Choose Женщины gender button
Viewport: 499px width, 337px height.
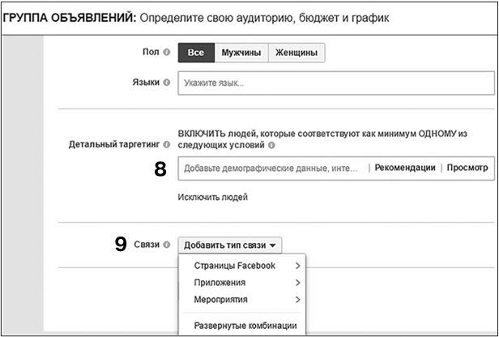click(296, 53)
